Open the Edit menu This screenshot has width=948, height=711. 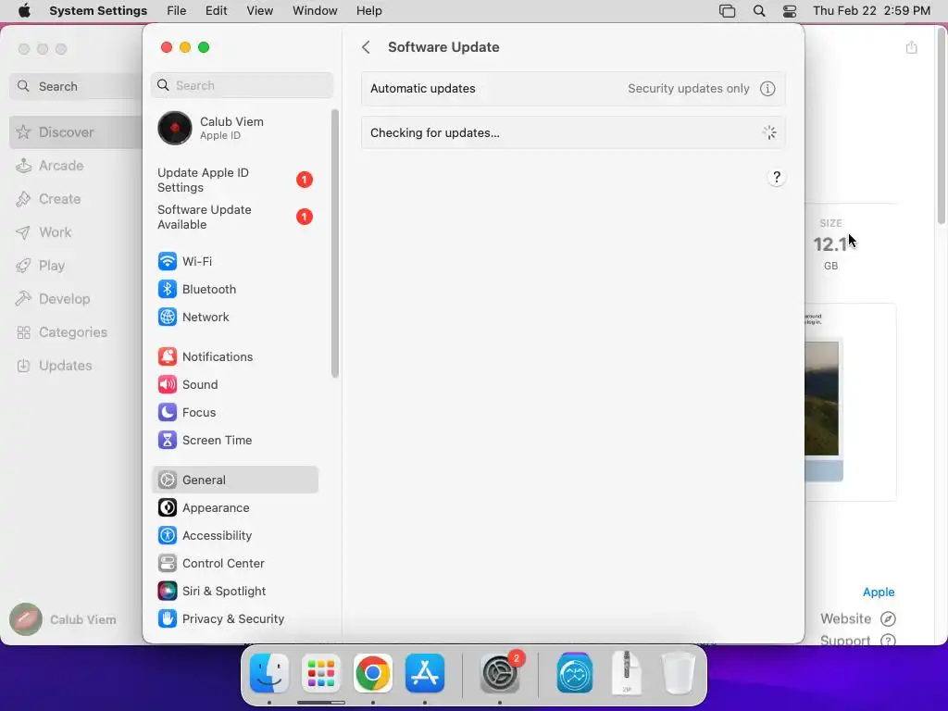[216, 11]
